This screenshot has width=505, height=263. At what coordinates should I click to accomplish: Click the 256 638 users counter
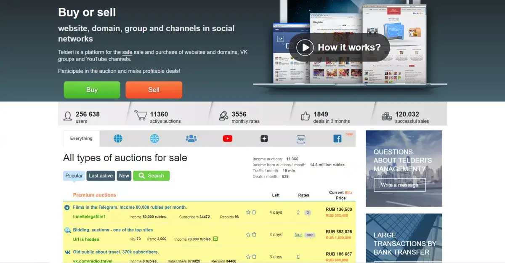(x=88, y=114)
